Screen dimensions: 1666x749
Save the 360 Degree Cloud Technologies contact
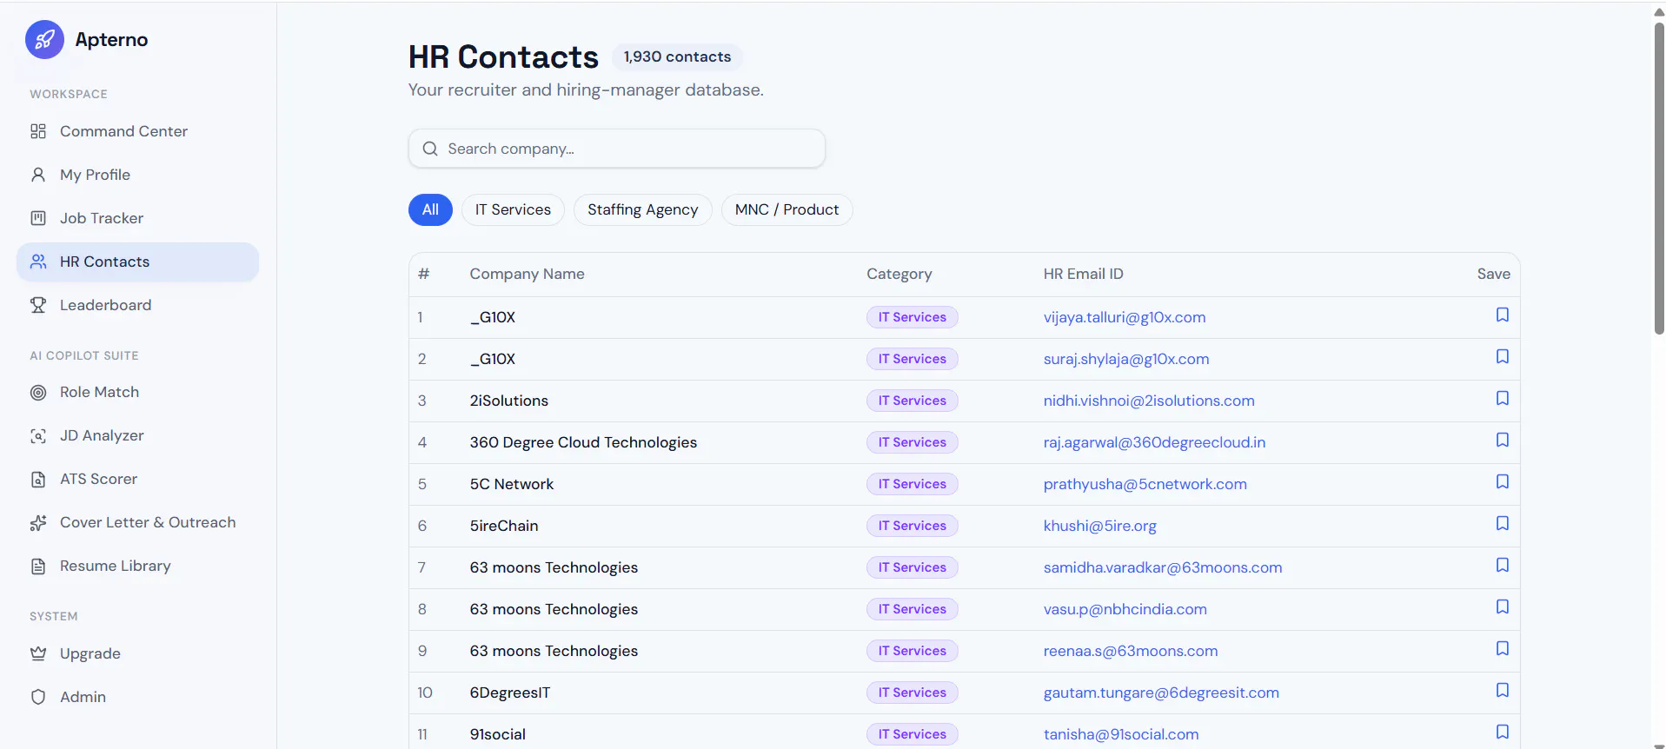pyautogui.click(x=1502, y=440)
